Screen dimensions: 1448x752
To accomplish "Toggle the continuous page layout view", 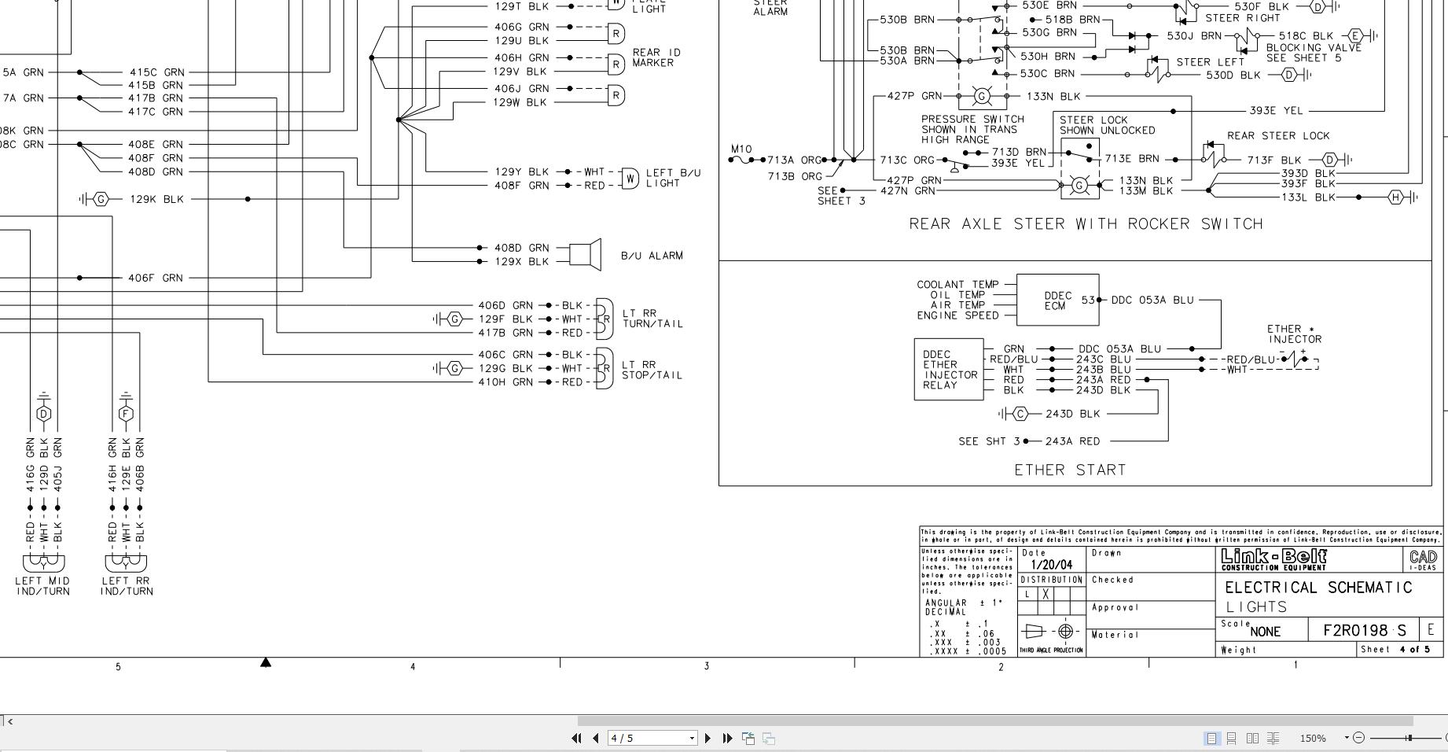I will [x=1232, y=738].
